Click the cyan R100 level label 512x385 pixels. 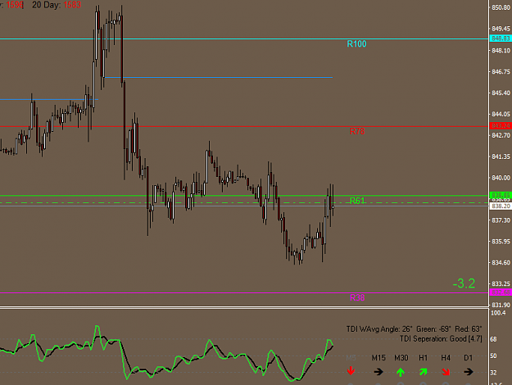(356, 43)
